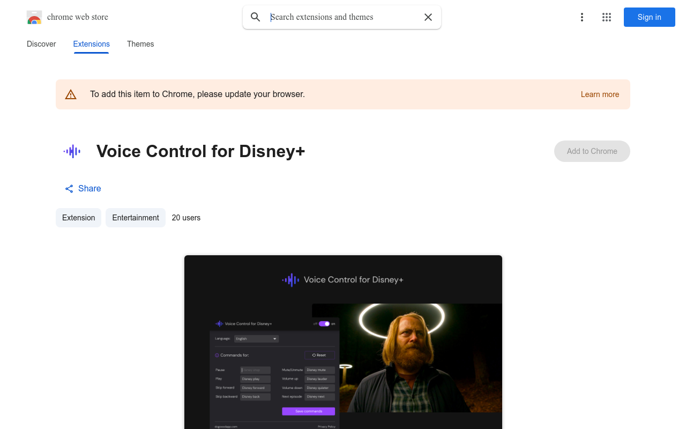Clear the search field with the X
Viewport: 686px width, 429px height.
[x=428, y=17]
